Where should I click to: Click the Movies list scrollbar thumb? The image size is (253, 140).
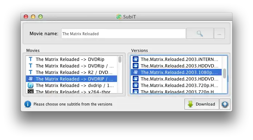(120, 59)
